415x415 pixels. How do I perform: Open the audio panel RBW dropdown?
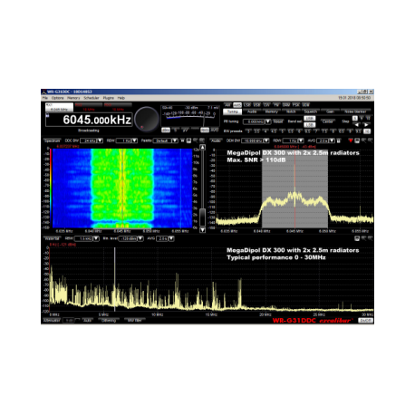[x=301, y=140]
